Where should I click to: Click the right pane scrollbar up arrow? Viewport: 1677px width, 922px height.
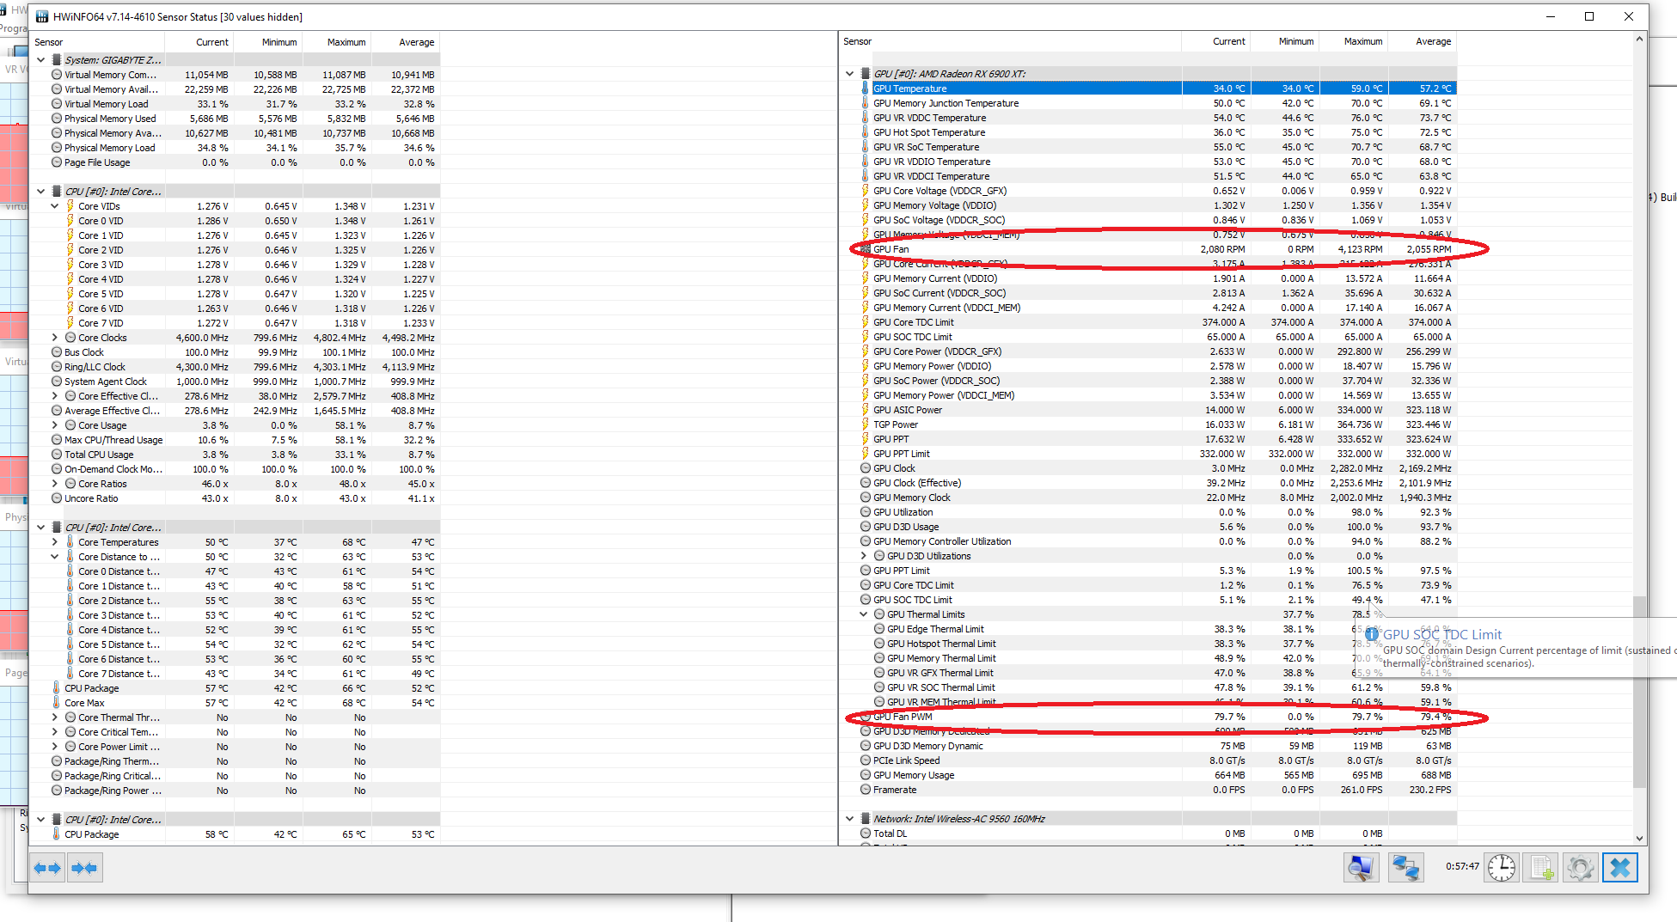pos(1640,39)
